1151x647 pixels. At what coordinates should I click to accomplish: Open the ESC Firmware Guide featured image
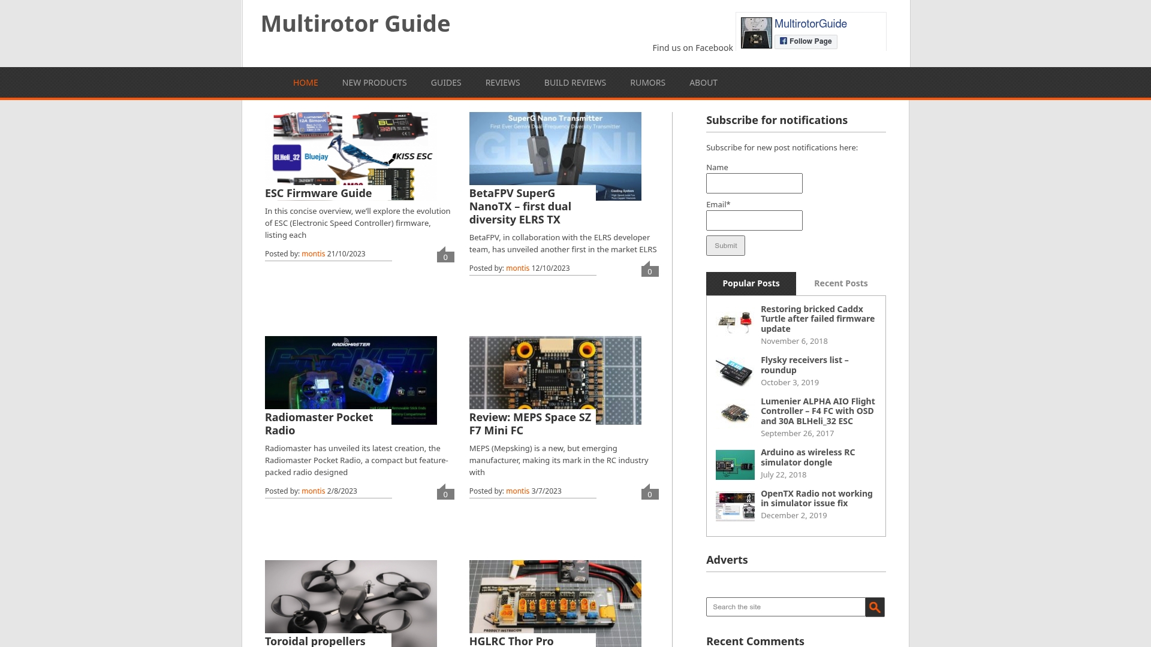(351, 156)
